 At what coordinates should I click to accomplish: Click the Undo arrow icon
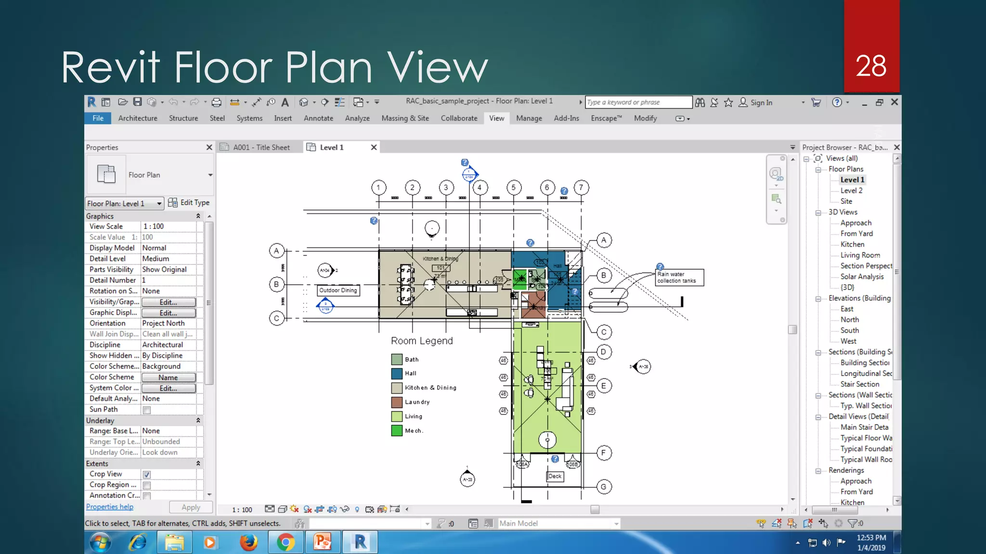tap(173, 102)
